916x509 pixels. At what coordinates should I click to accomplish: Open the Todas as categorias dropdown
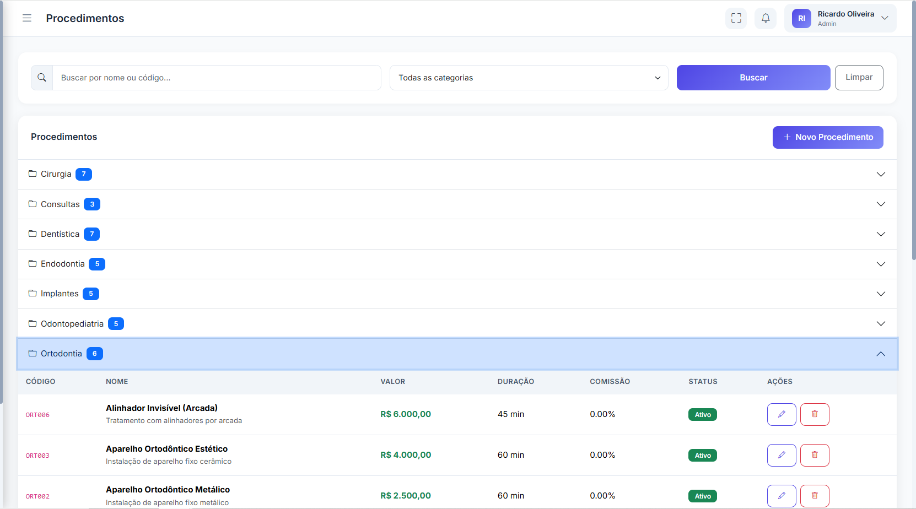[529, 78]
